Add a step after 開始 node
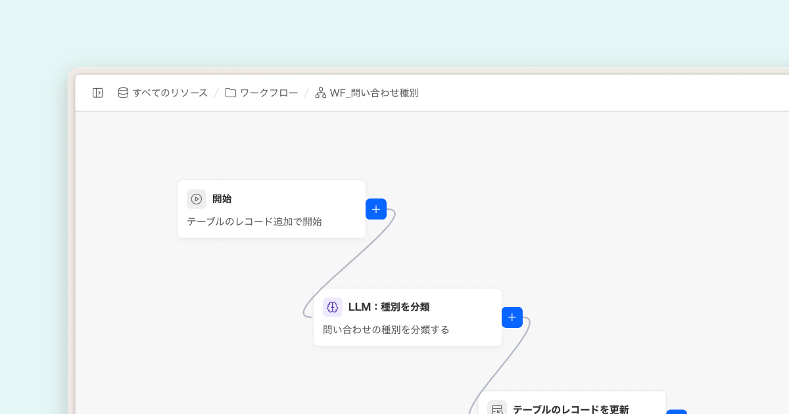Screen dimensions: 789x414 [x=376, y=209]
